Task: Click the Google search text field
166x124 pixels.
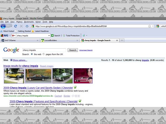Action: pyautogui.click(x=44, y=50)
